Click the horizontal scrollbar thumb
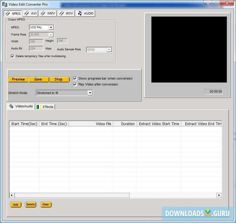 (x=72, y=195)
